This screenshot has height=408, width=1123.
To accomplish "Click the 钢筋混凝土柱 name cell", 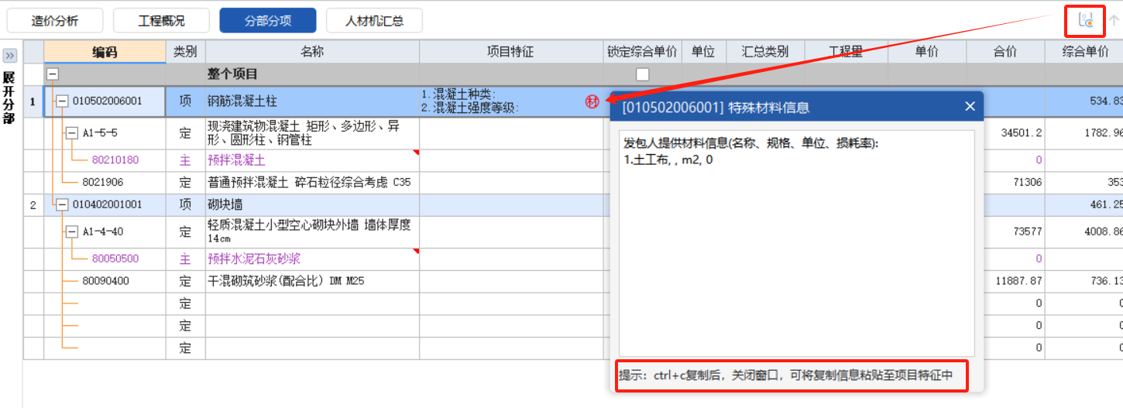I will [312, 101].
